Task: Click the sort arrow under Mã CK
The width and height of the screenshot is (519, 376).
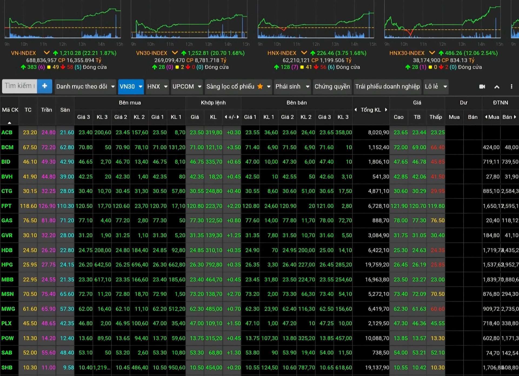Action: pos(9,123)
